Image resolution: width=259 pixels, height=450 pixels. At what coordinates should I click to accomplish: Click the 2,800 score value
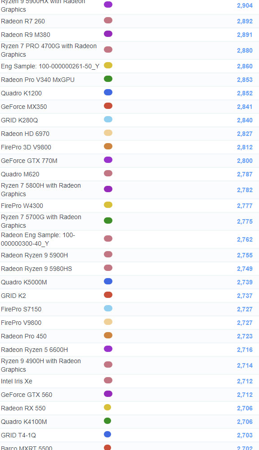coord(245,161)
